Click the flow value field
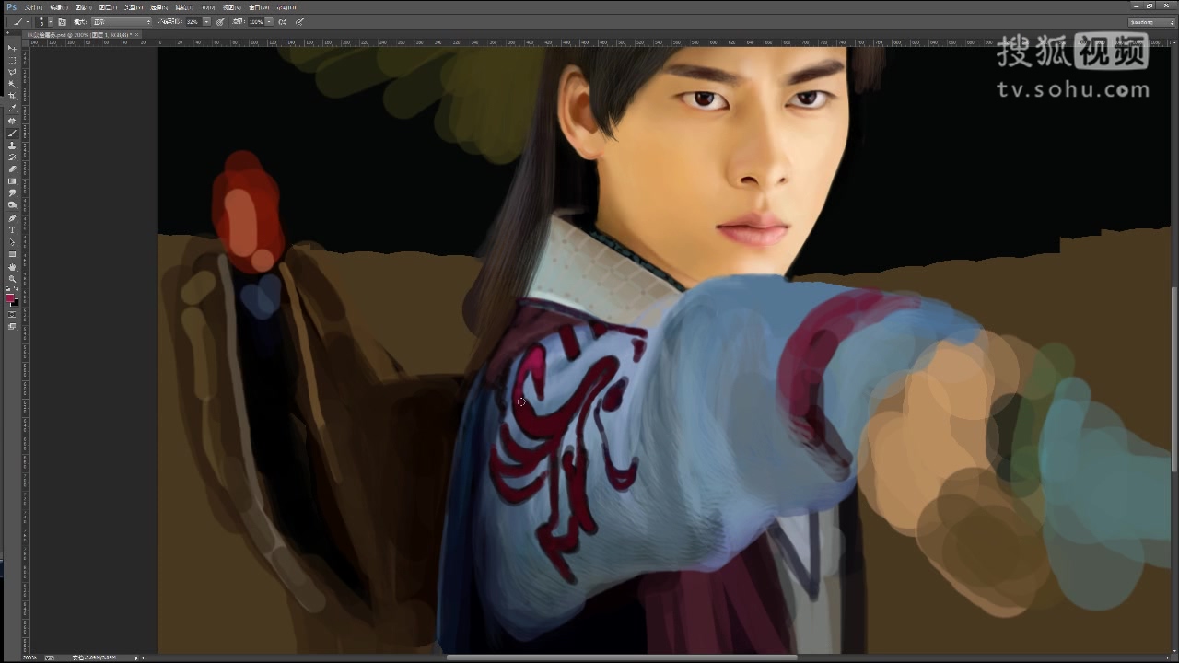Viewport: 1179px width, 663px height. pos(256,21)
